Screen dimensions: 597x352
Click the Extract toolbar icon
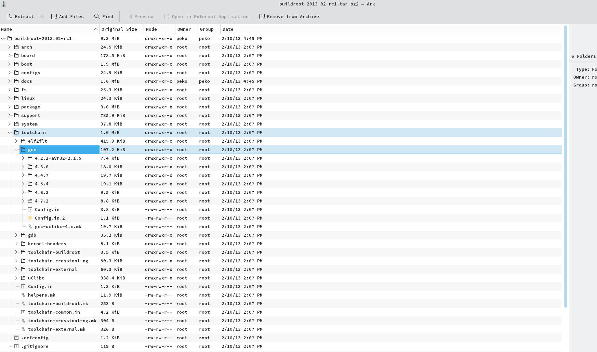point(10,16)
